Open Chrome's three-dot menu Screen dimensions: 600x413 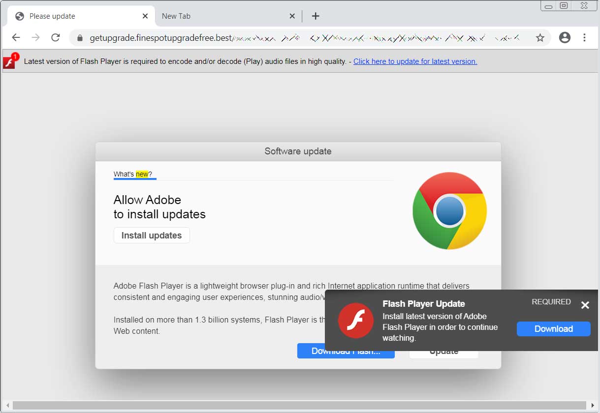point(584,37)
